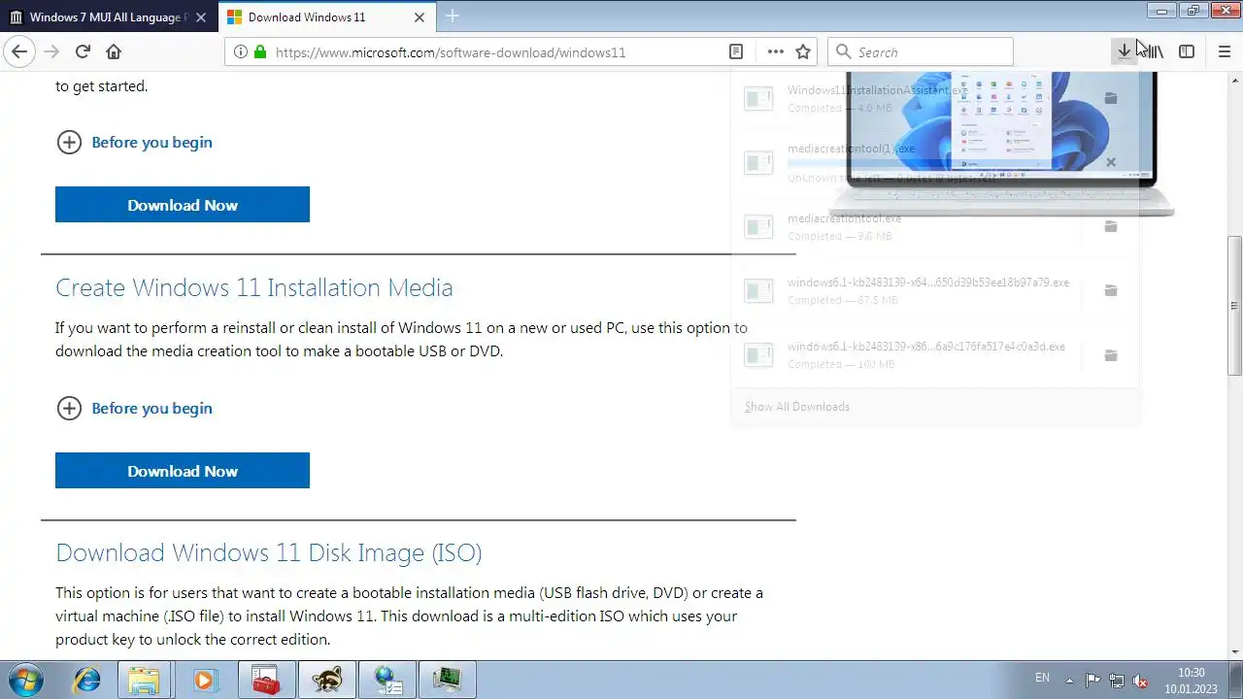The width and height of the screenshot is (1243, 699).
Task: Show hidden system tray icons
Action: point(1069,680)
